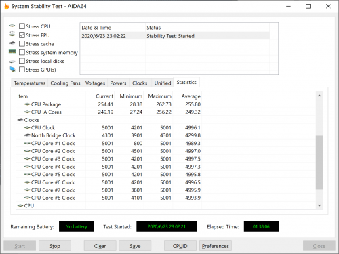Select the Stability Test: Started log row
The width and height of the screenshot is (339, 254).
pos(175,36)
